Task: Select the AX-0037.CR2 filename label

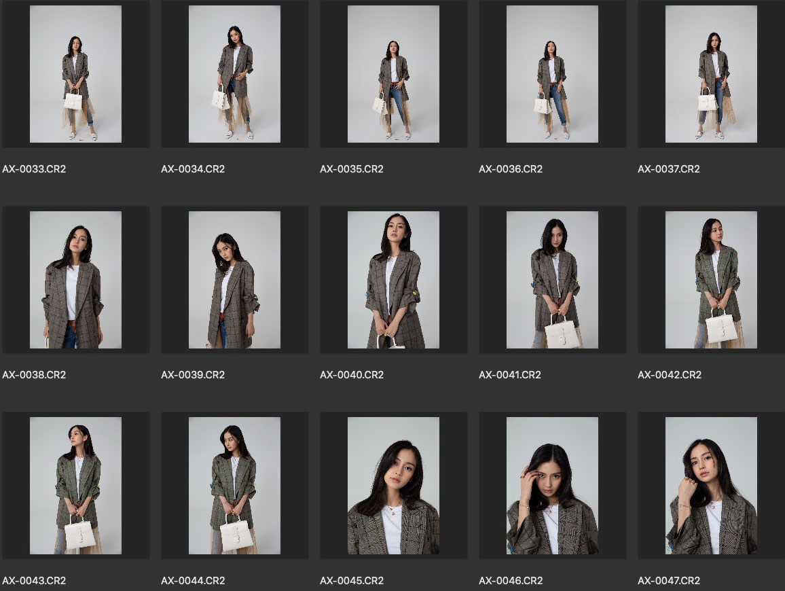Action: [670, 169]
